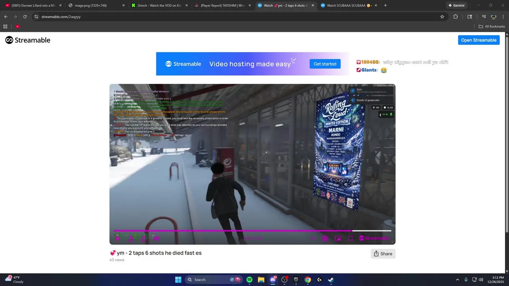Rewind the video a few seconds

[130, 238]
